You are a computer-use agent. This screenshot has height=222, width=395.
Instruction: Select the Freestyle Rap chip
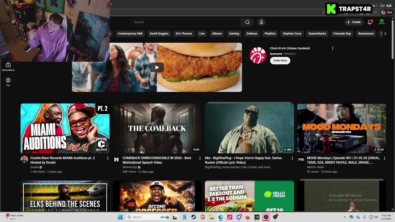[342, 34]
